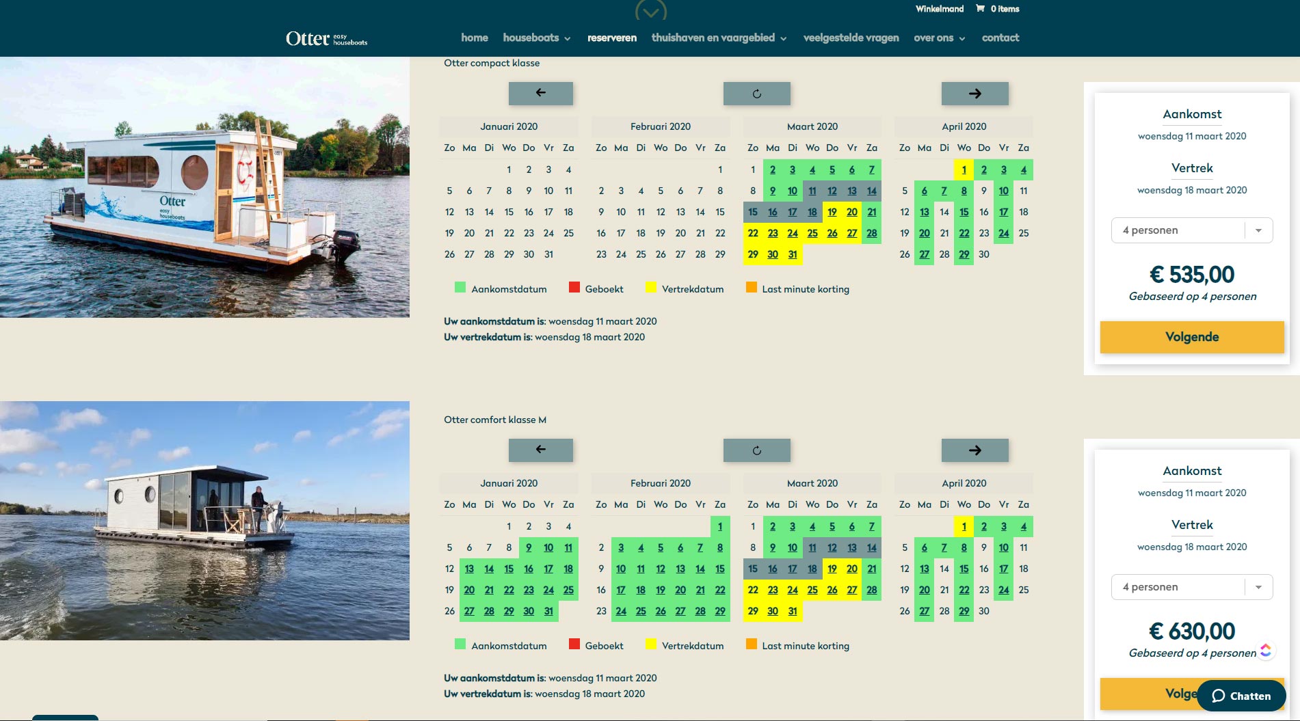Click the Otter compact houseboat photo

[x=204, y=187]
